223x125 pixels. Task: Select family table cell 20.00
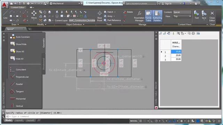coord(176,56)
